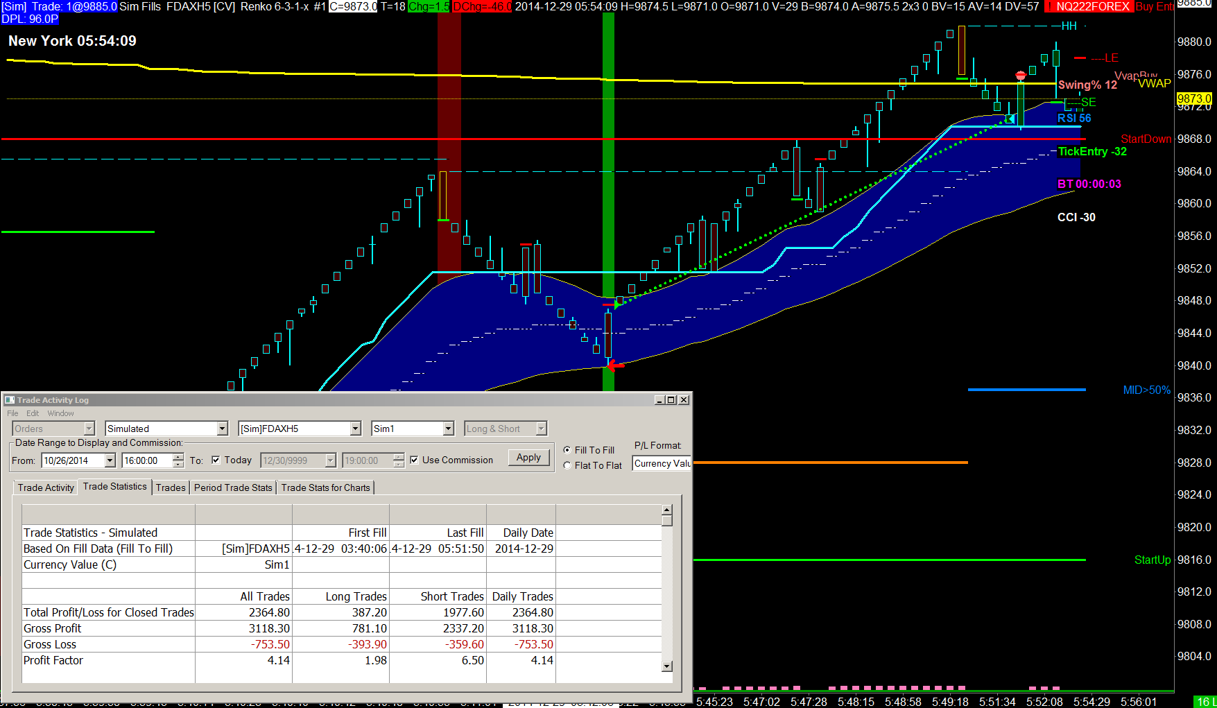Click the Gross Loss row label
This screenshot has height=708, width=1217.
click(50, 644)
